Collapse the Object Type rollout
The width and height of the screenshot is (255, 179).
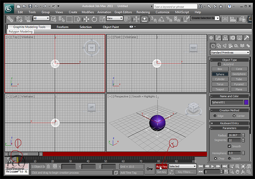229,60
